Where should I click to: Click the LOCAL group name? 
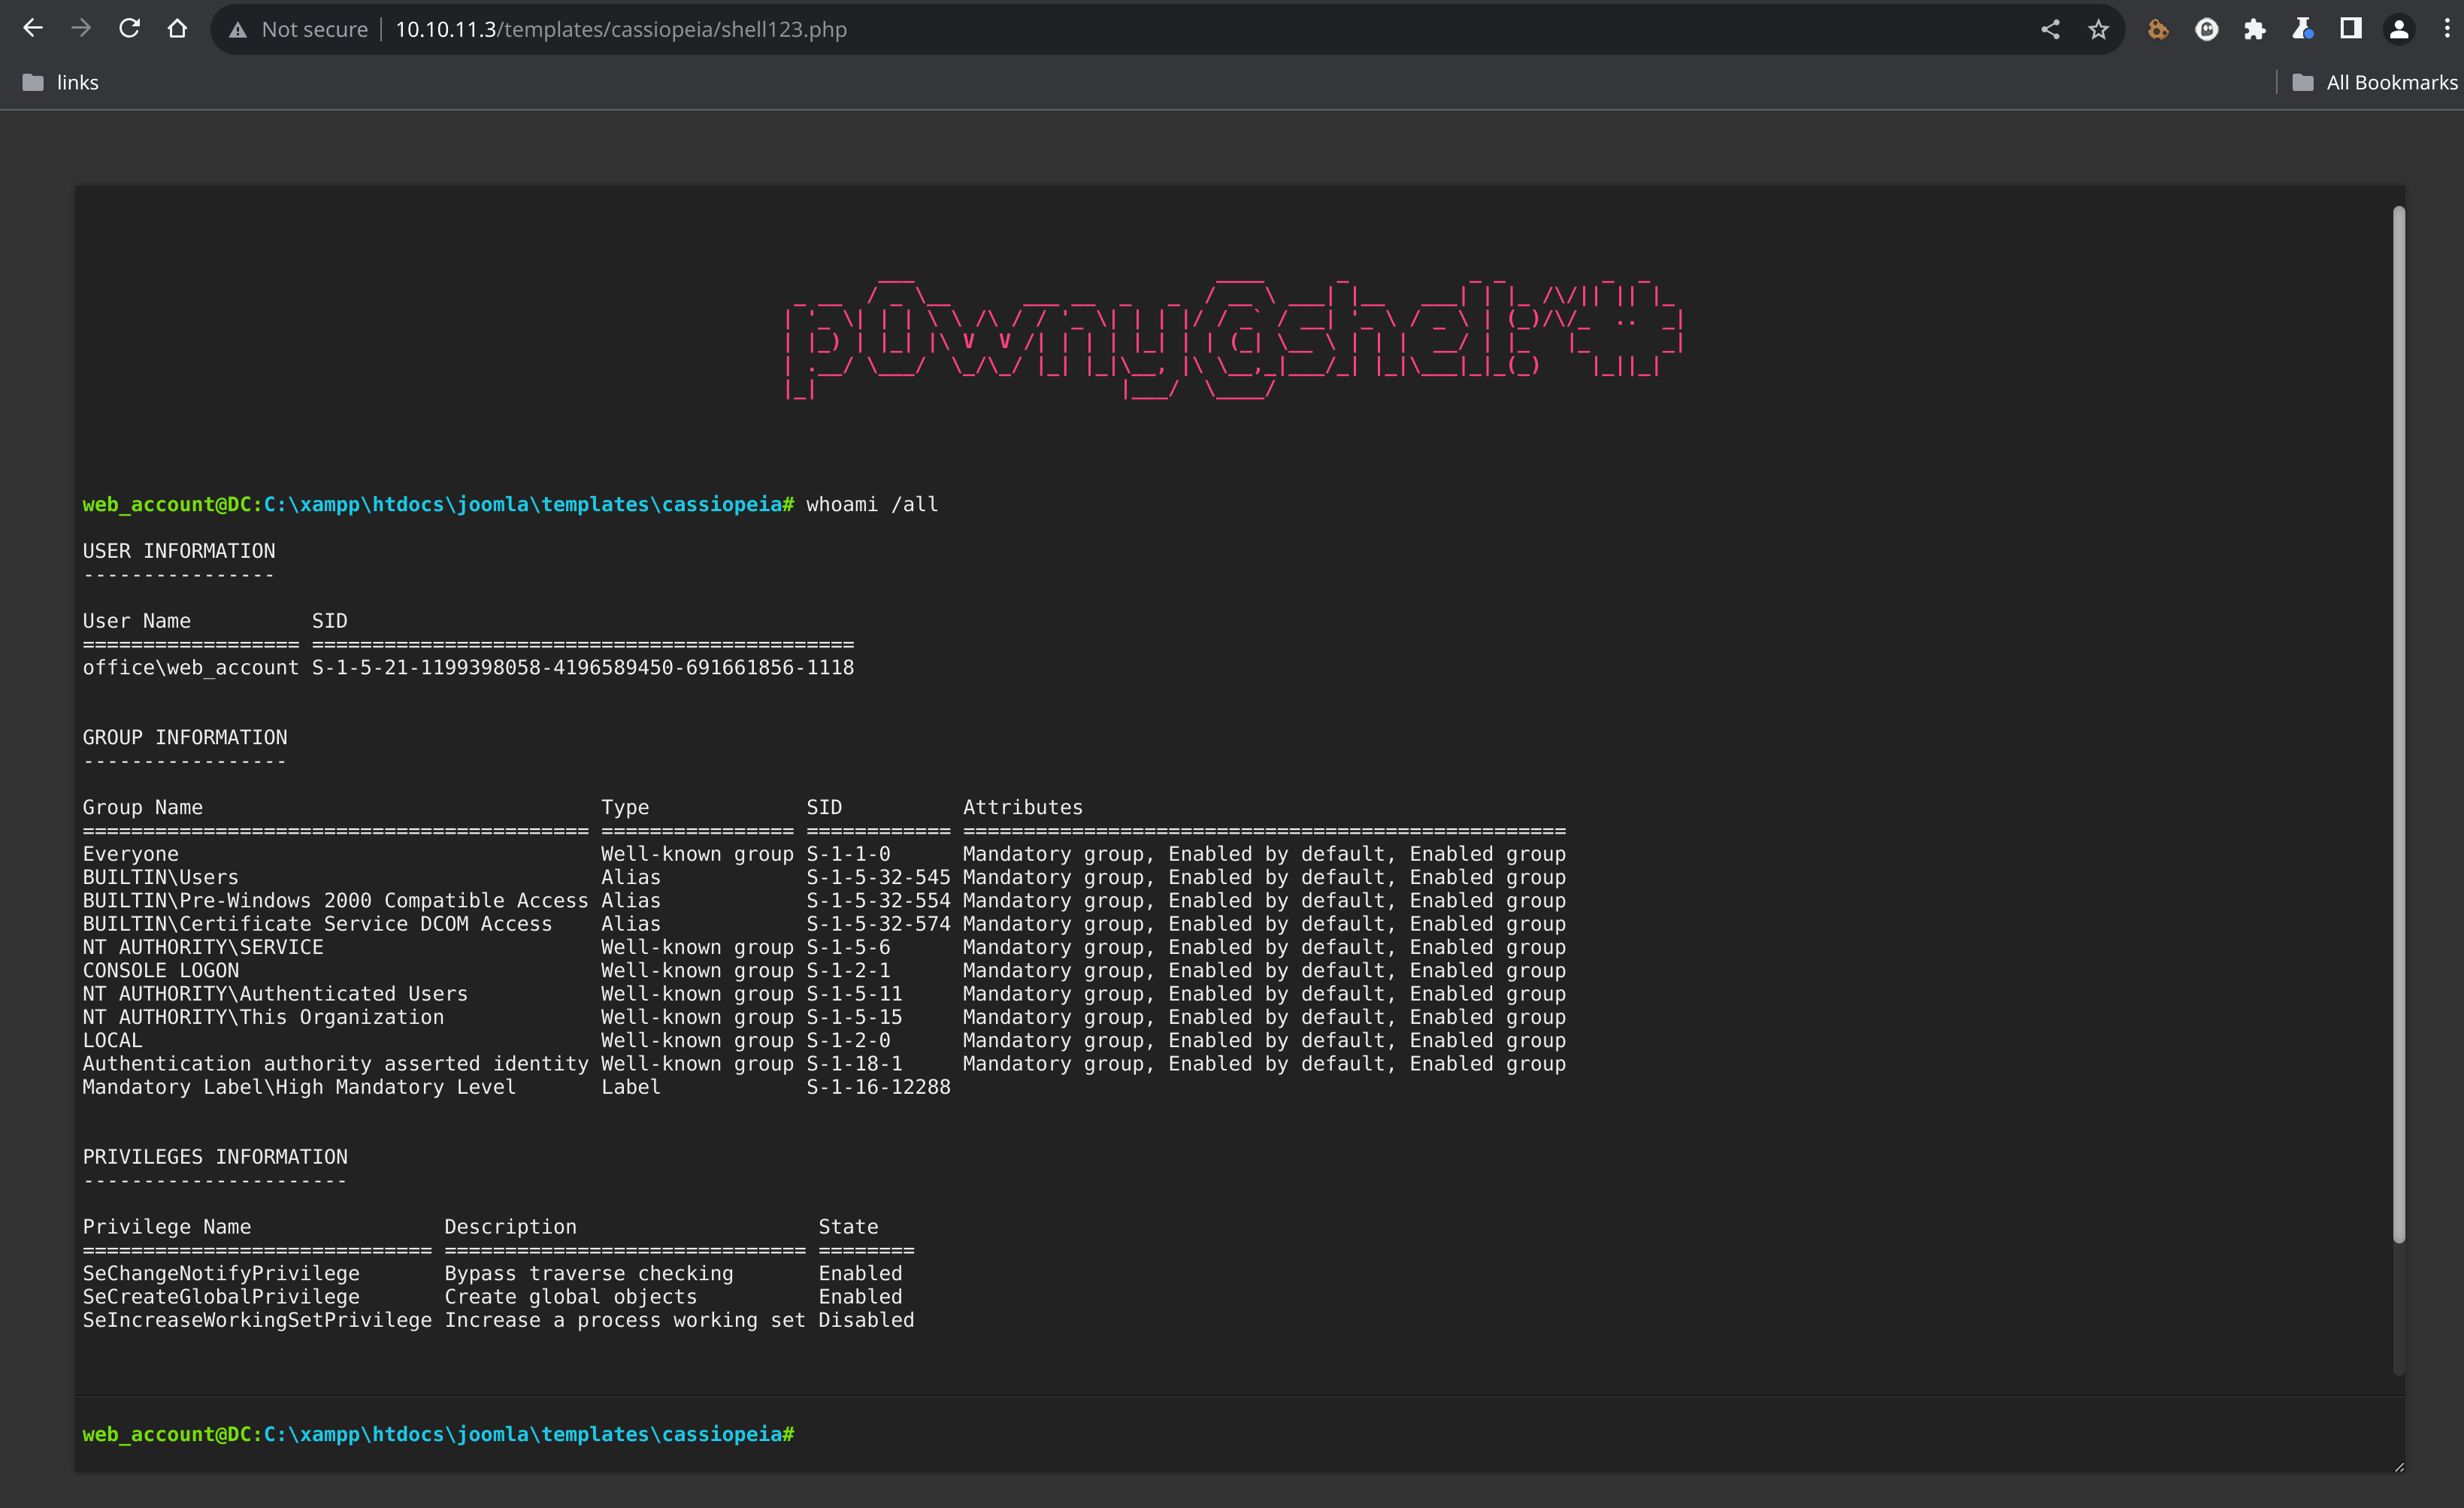[x=113, y=1041]
